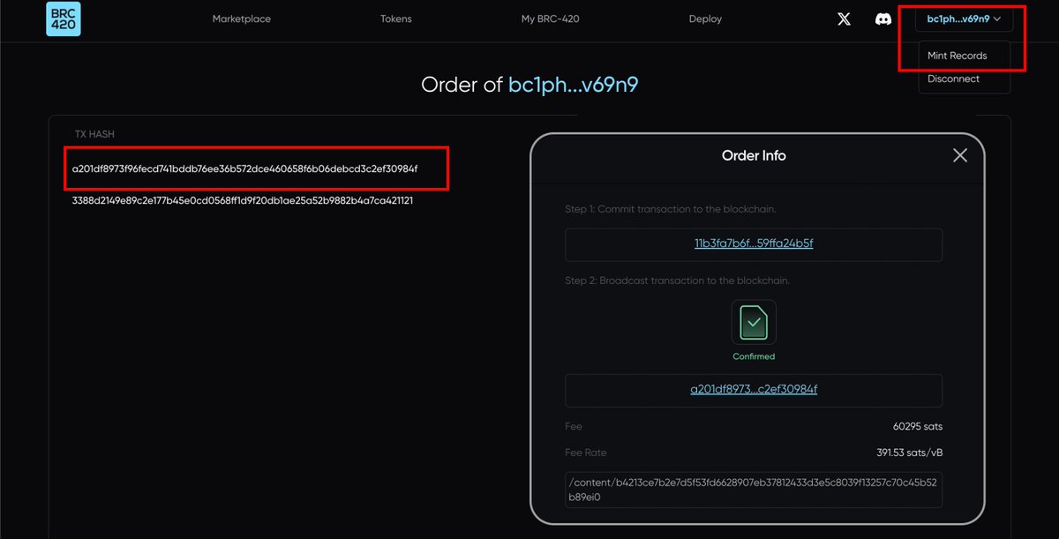1059x539 pixels.
Task: Open the Marketplace menu item
Action: 242,19
